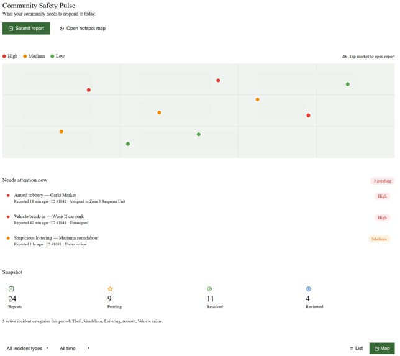
Task: Click the red dot beside Vehicle break-in
Action: (8, 217)
